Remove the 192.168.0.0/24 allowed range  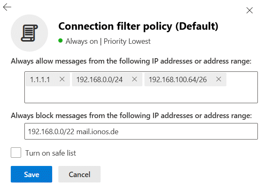(x=135, y=79)
